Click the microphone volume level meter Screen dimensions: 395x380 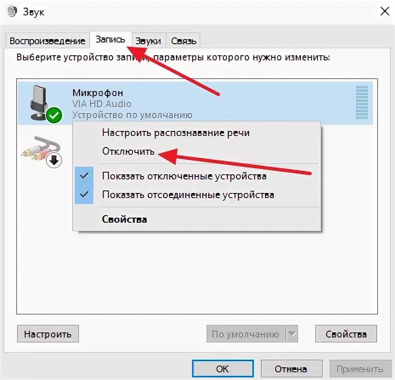pyautogui.click(x=362, y=102)
